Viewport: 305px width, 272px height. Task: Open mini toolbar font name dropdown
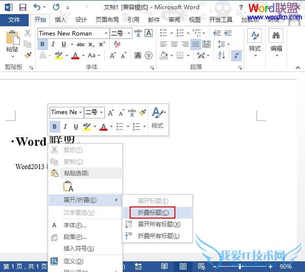[x=80, y=112]
